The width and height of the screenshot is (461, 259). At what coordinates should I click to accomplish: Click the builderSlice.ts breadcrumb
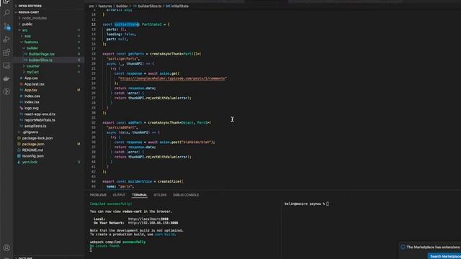[149, 6]
